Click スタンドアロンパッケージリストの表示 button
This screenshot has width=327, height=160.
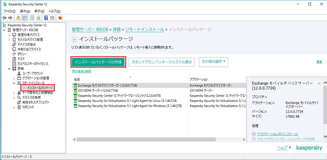(x=162, y=62)
